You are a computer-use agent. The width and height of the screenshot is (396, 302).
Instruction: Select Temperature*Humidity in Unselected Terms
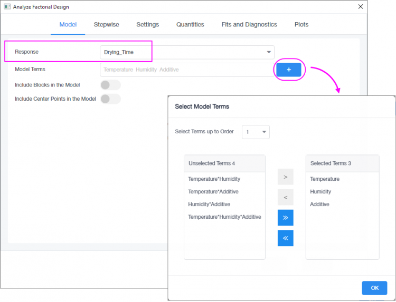(214, 179)
